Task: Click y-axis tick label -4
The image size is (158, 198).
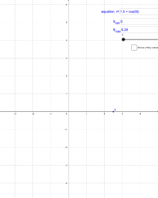Action: point(66,183)
